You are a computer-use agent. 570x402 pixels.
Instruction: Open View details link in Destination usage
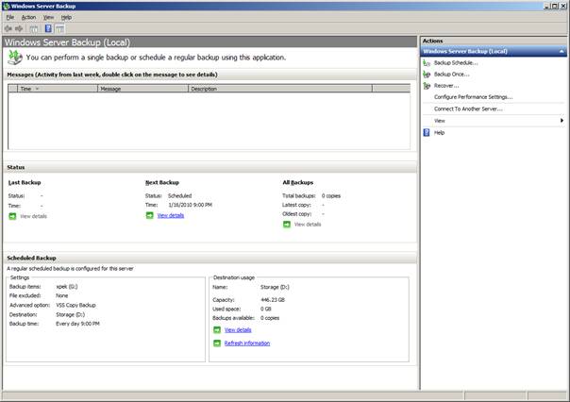pos(238,330)
